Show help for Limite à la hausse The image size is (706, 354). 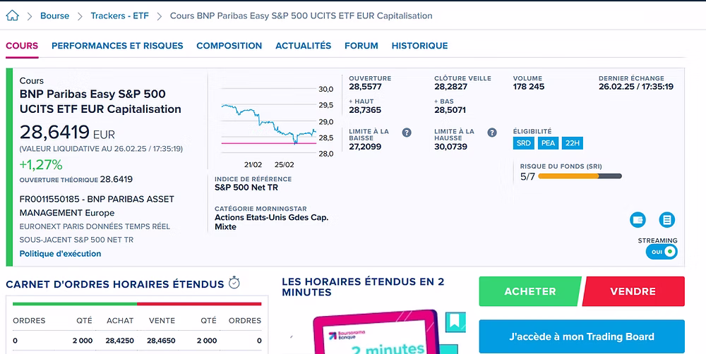click(x=492, y=133)
